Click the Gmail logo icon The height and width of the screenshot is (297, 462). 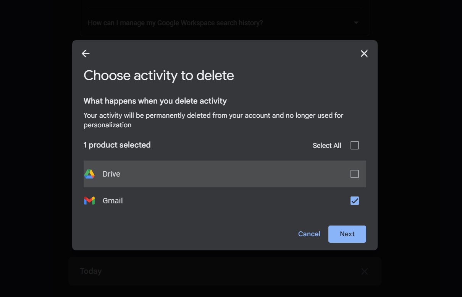coord(89,201)
